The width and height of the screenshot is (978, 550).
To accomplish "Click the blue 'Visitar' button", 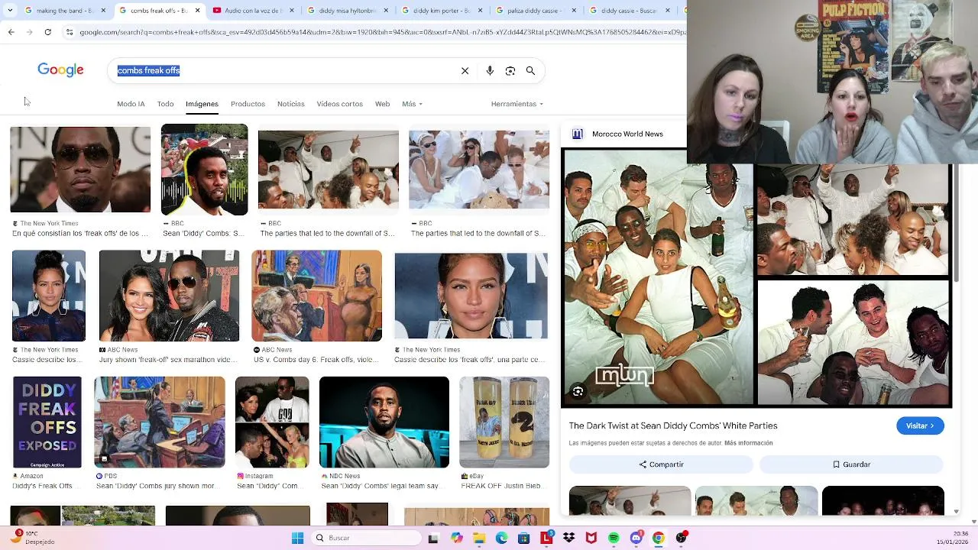I will pyautogui.click(x=920, y=425).
